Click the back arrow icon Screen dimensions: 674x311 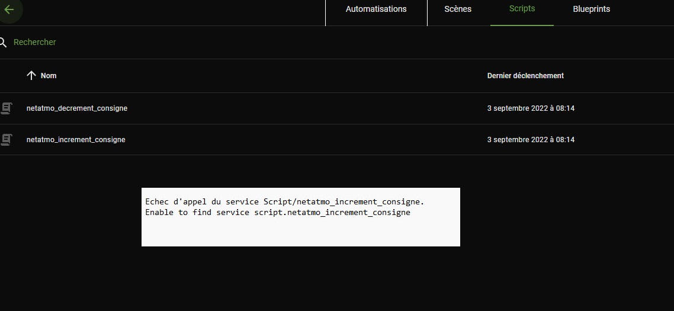[x=9, y=9]
